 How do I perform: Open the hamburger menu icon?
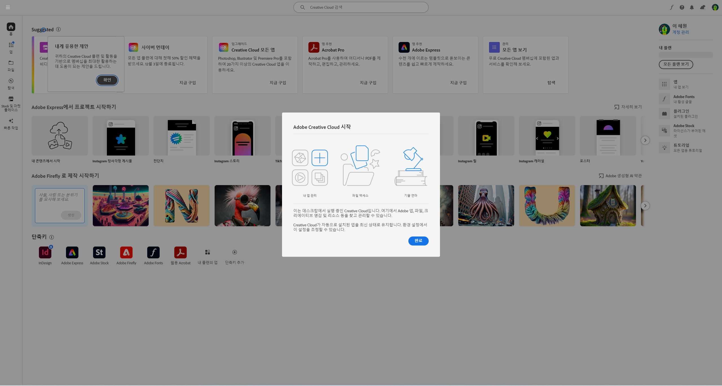click(8, 7)
